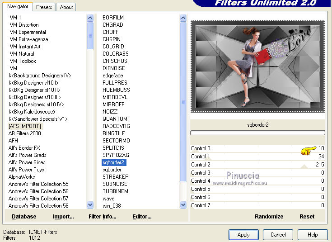Select the RINGTILE filter
Image resolution: width=332 pixels, height=242 pixels.
(114, 133)
